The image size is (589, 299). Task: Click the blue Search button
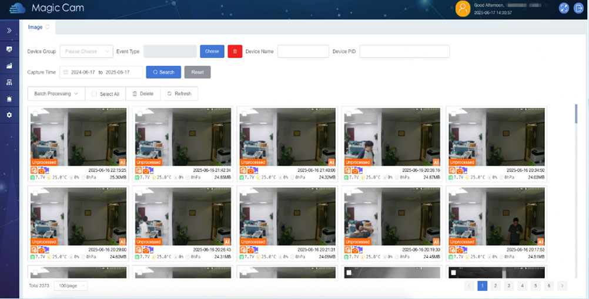[163, 72]
